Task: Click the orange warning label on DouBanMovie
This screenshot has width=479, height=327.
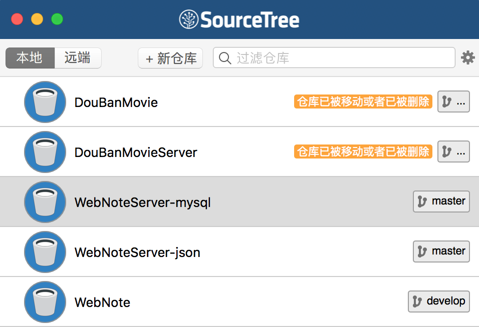Action: [x=363, y=102]
